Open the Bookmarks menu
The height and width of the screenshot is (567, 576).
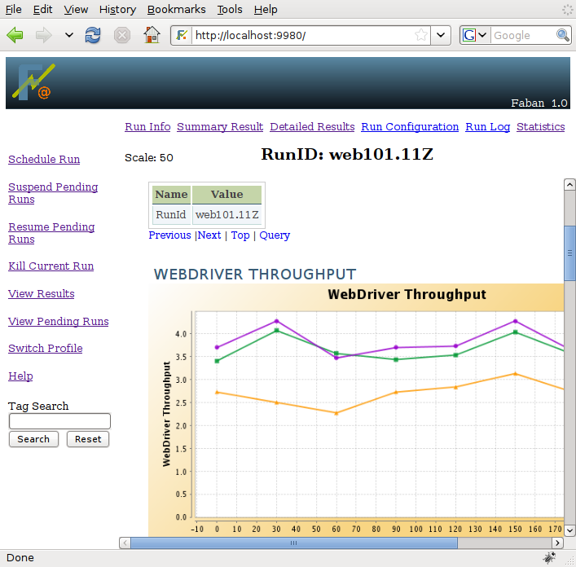(x=177, y=9)
